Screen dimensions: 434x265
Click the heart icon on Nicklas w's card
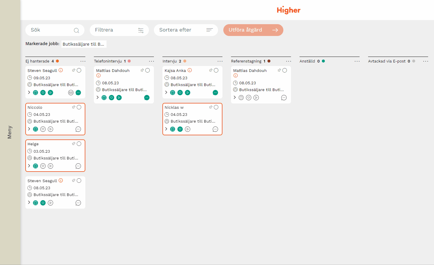tap(180, 129)
